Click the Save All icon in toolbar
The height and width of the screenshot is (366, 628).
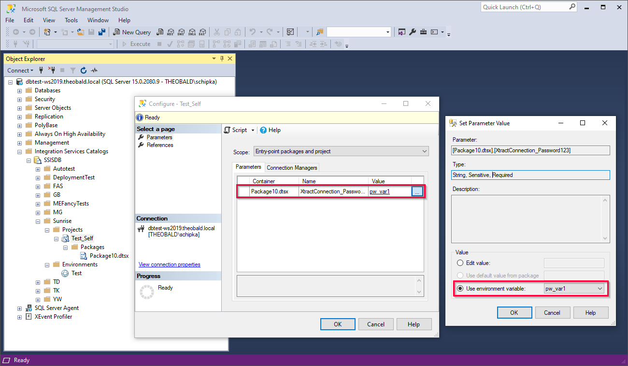[x=102, y=32]
